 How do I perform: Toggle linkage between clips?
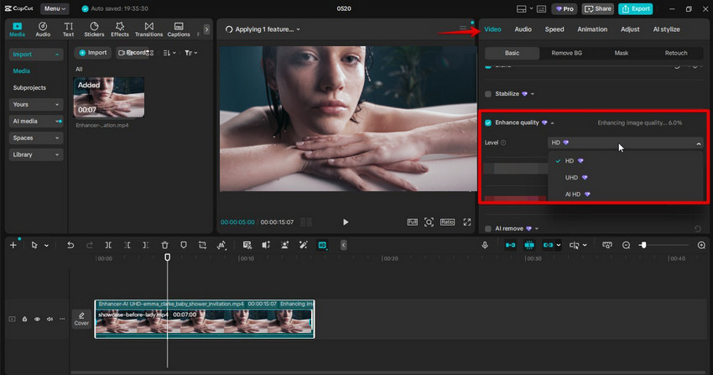tap(548, 245)
